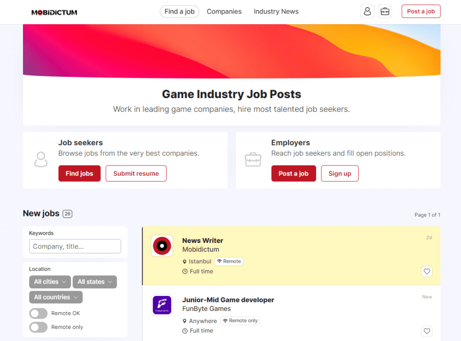This screenshot has height=341, width=461.
Task: Turn on the Remote only switch
Action: [38, 327]
